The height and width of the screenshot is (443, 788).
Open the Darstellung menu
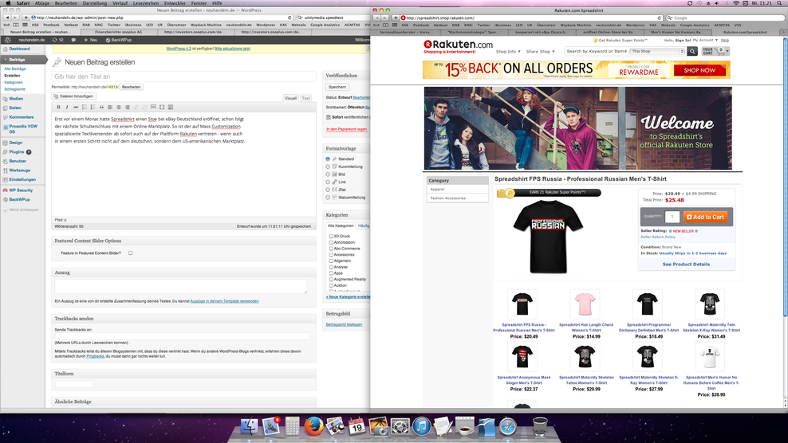tap(94, 3)
